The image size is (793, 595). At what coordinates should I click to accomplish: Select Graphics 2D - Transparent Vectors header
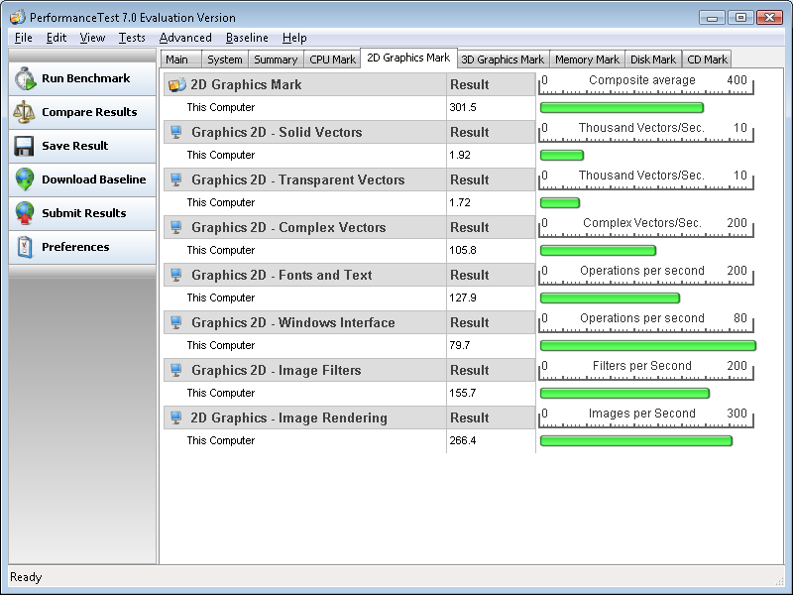305,180
